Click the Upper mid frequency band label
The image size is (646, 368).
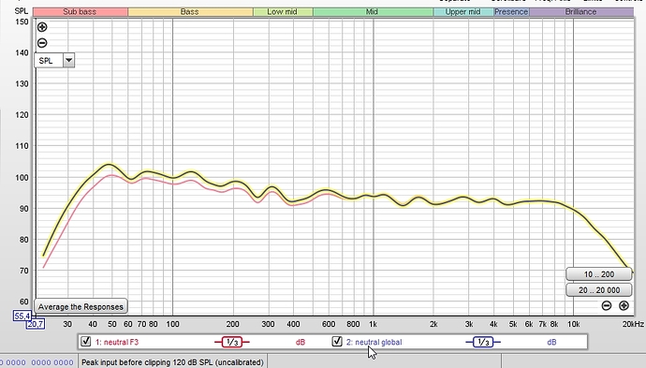(x=463, y=12)
